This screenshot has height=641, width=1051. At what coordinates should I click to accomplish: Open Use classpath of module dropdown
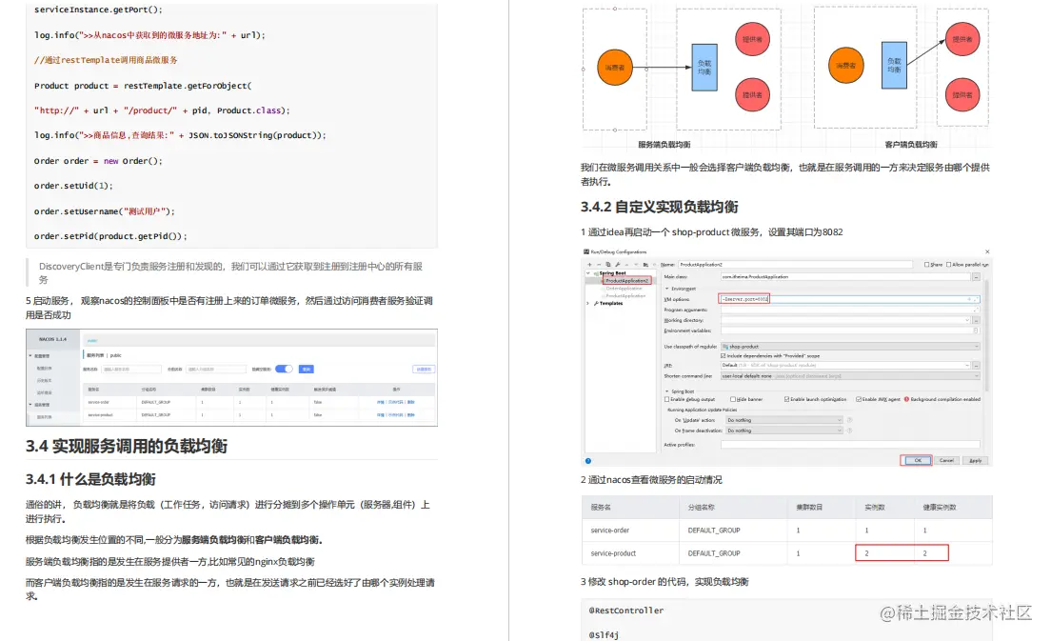click(850, 346)
